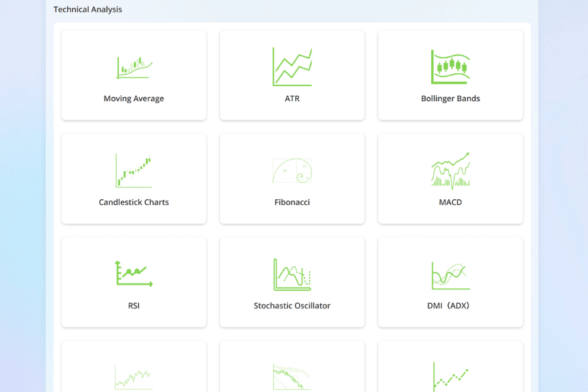
Task: Click the Bollinger Bands label
Action: click(450, 99)
